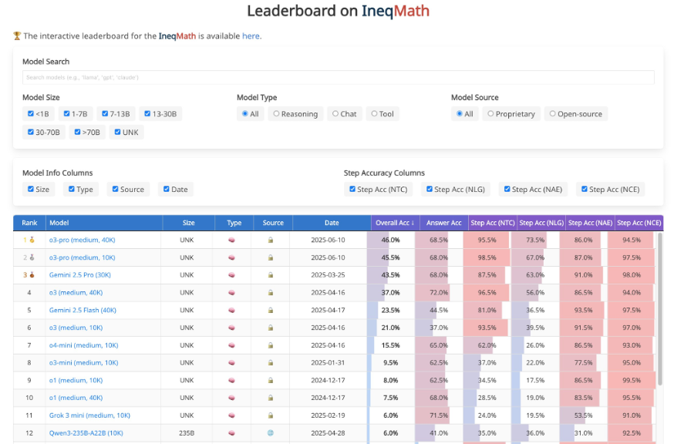Click the lock icon in o3 (medium, 10K) row
The width and height of the screenshot is (674, 444).
pyautogui.click(x=271, y=328)
